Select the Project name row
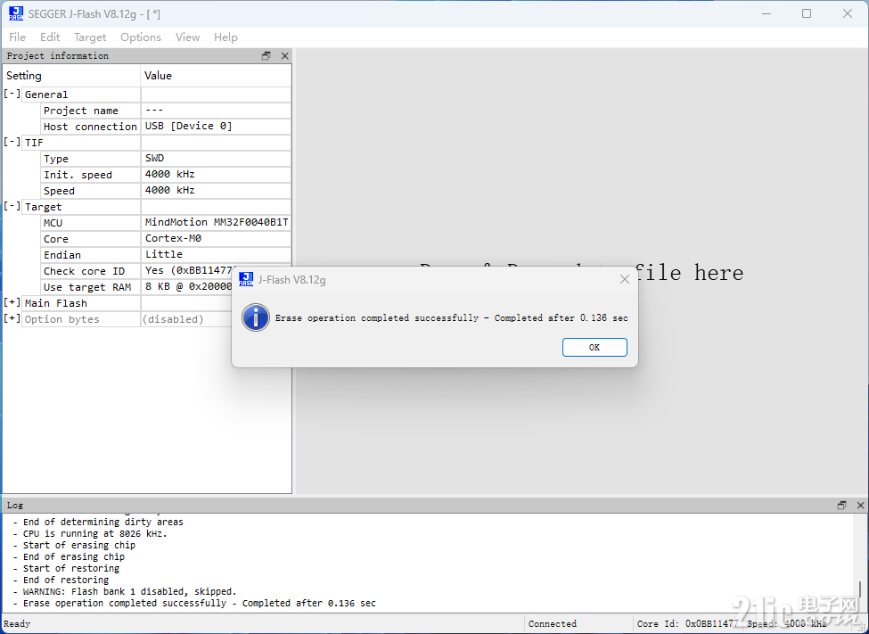 pos(167,111)
